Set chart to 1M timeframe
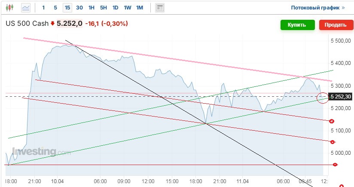Screen dimensions: 354x187 pos(140,8)
